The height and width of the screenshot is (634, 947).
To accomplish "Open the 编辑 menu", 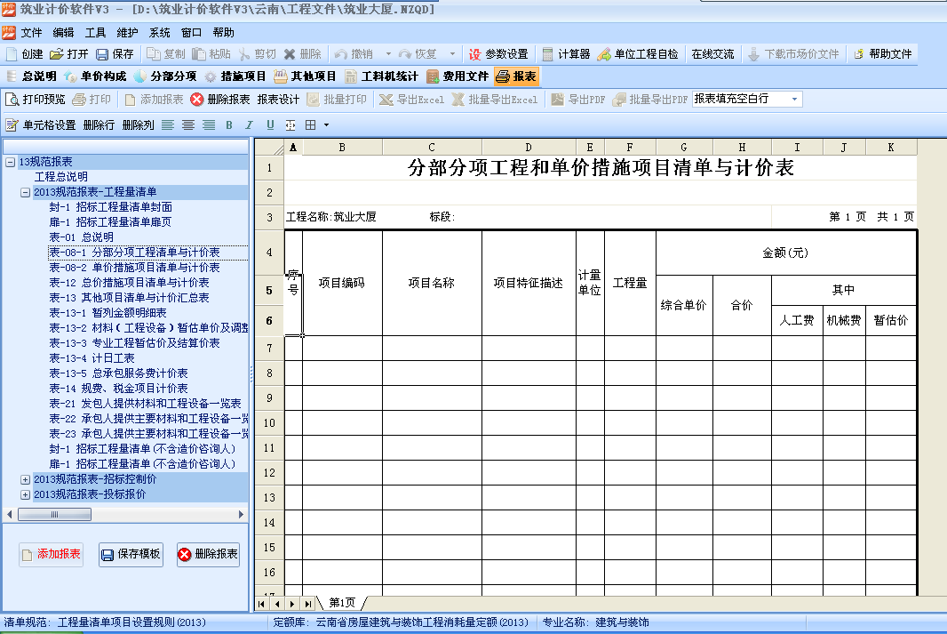I will click(x=63, y=33).
